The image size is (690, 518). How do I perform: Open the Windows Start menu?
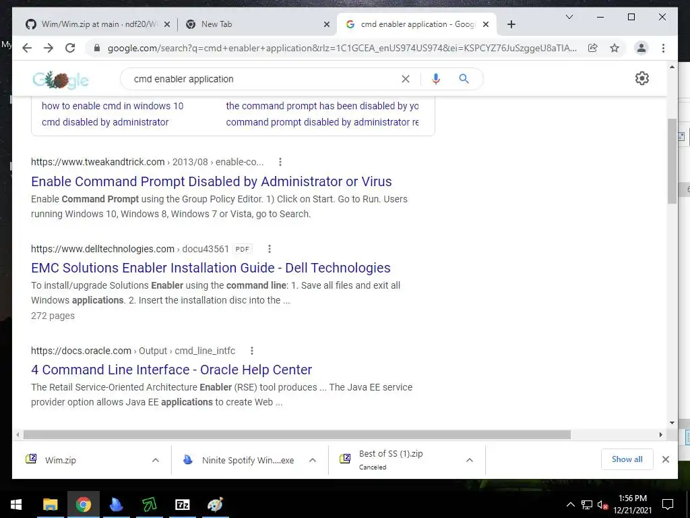(x=16, y=505)
